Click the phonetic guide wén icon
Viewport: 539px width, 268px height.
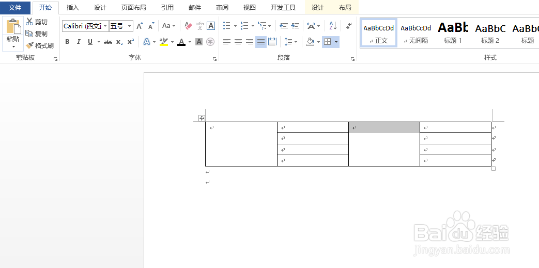click(x=199, y=26)
